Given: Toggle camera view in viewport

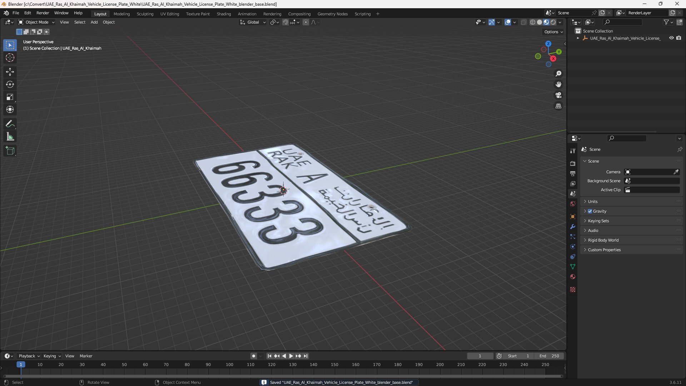Looking at the screenshot, I should 558,95.
